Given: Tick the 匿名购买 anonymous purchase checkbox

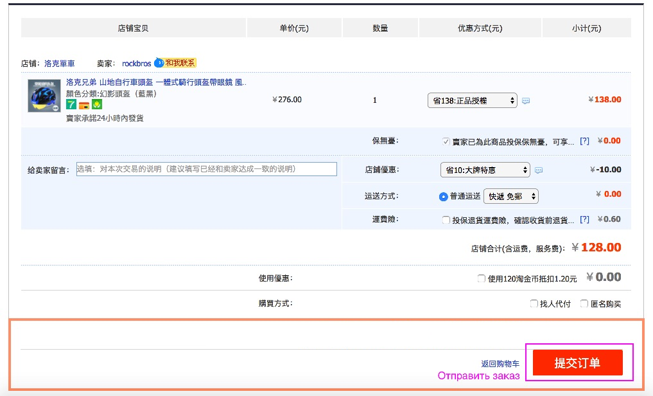Looking at the screenshot, I should (584, 303).
